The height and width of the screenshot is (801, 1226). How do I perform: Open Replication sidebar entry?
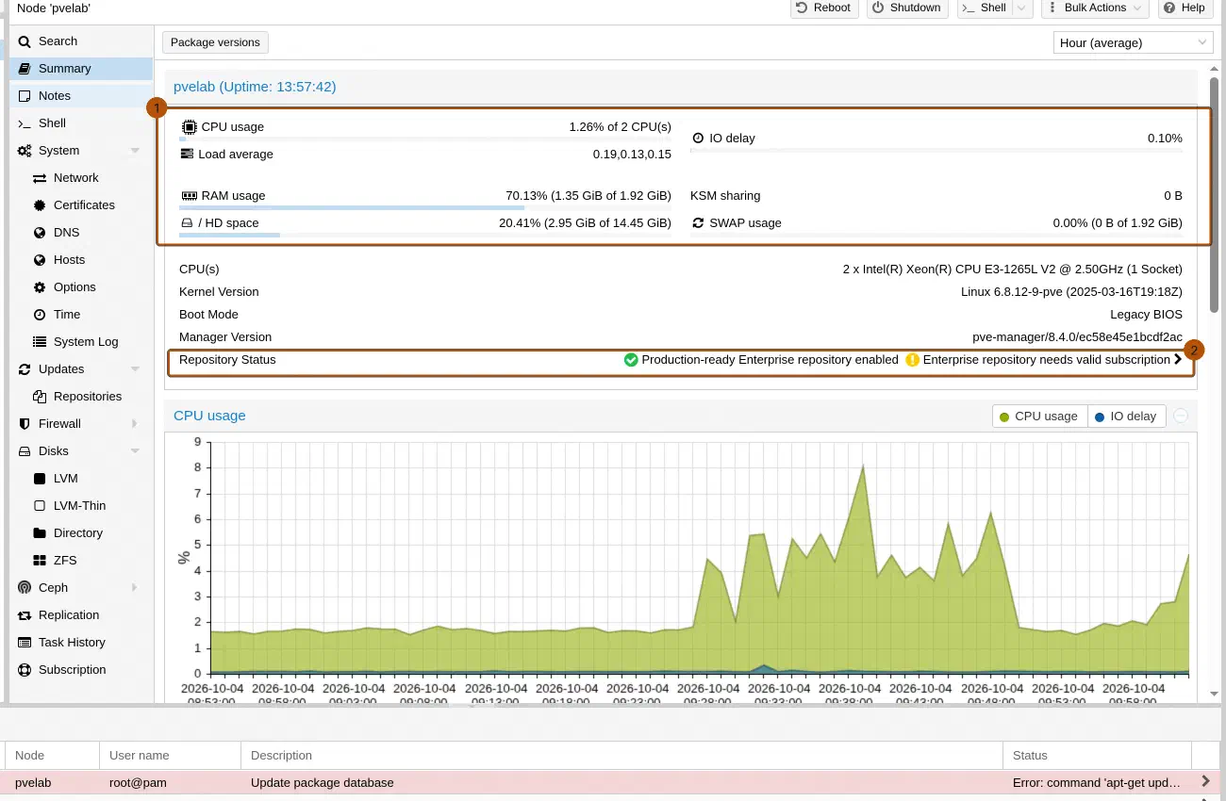pos(81,615)
